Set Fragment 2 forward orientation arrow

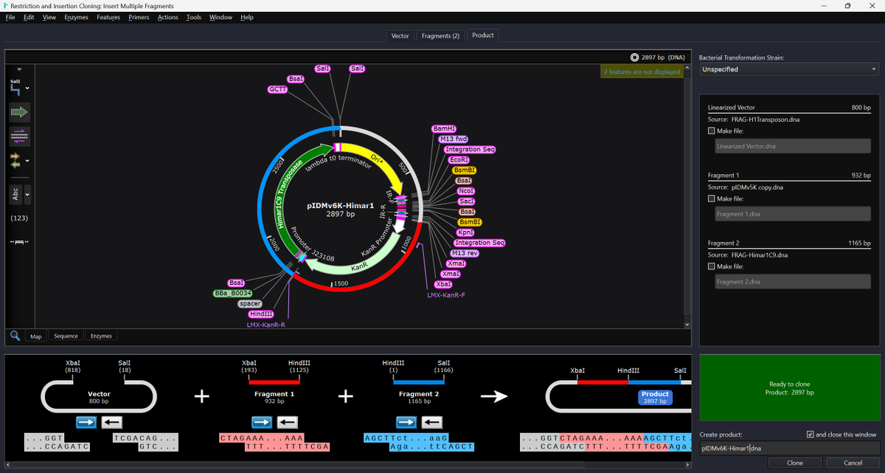pyautogui.click(x=406, y=422)
